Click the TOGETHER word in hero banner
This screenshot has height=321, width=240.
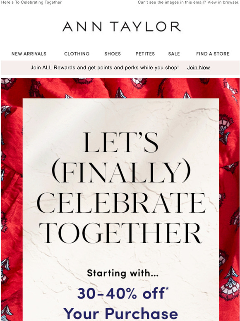click(120, 233)
